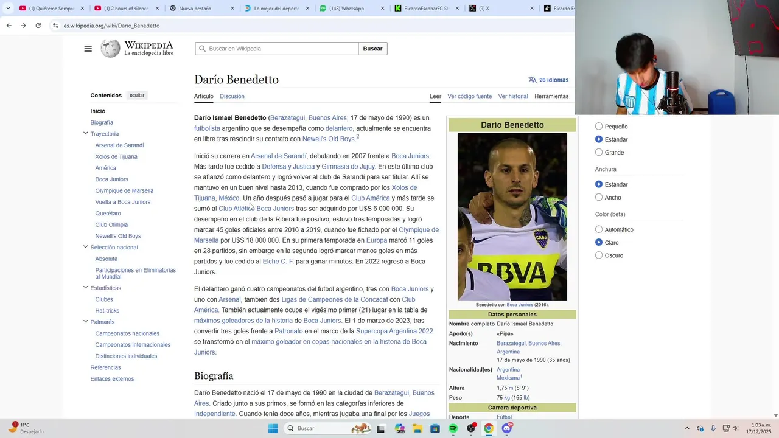
Task: Go to Enlaces externos in contents
Action: 112,379
